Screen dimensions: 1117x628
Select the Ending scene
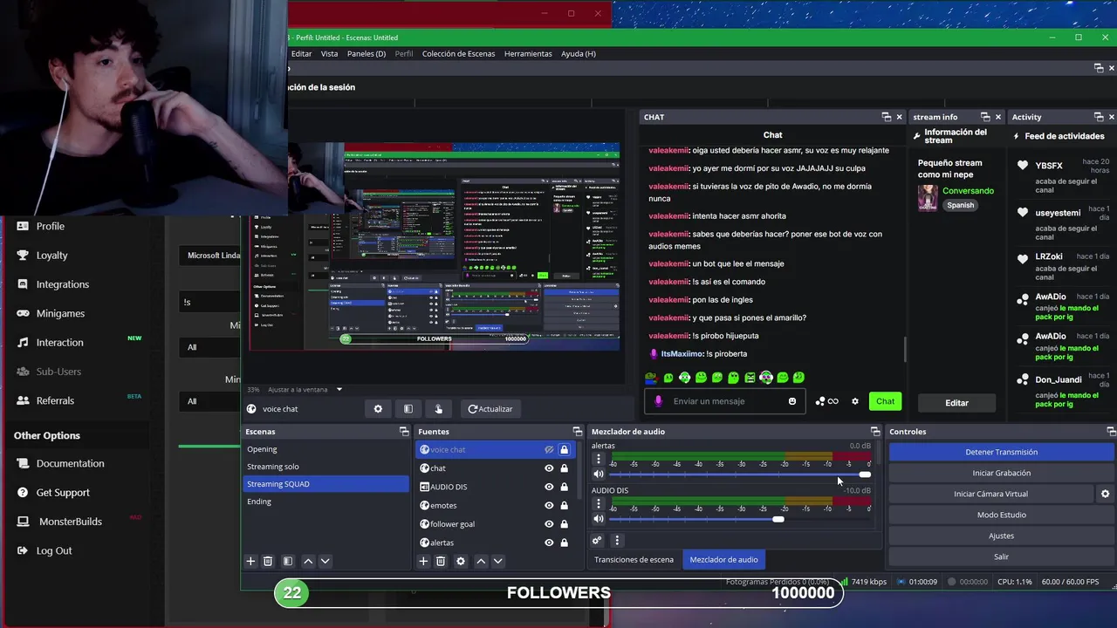click(326, 502)
